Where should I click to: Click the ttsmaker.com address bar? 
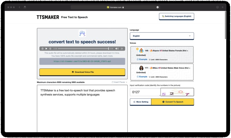tap(115, 7)
